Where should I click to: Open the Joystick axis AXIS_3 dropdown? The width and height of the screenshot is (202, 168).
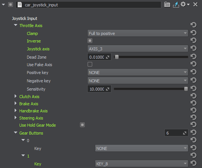pos(138,48)
